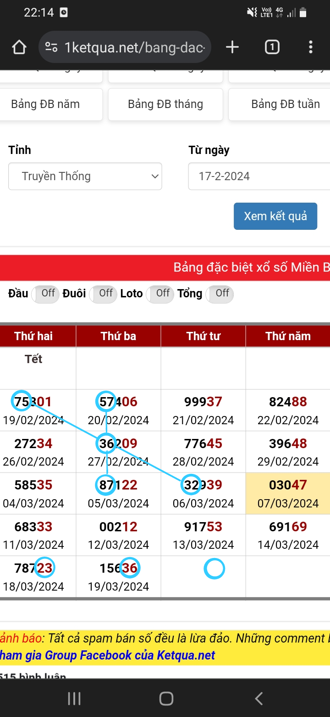This screenshot has height=717, width=330.
Task: Switch to Bảng ĐB năm tab
Action: [50, 104]
